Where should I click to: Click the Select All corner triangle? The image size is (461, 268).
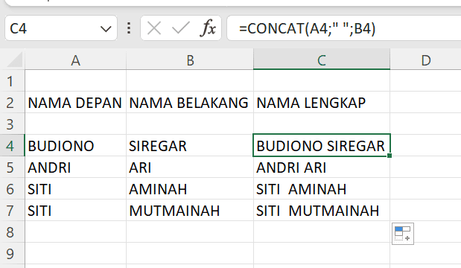click(x=15, y=60)
